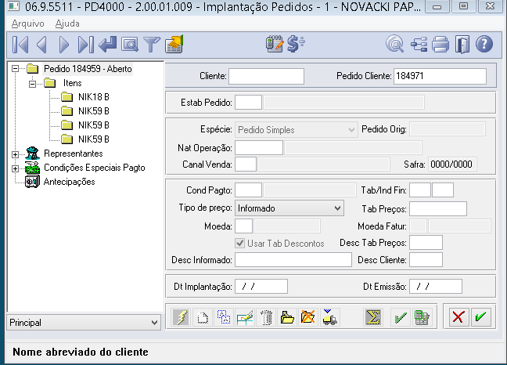
Task: Click the Cond Pagto code field
Action: coord(248,190)
